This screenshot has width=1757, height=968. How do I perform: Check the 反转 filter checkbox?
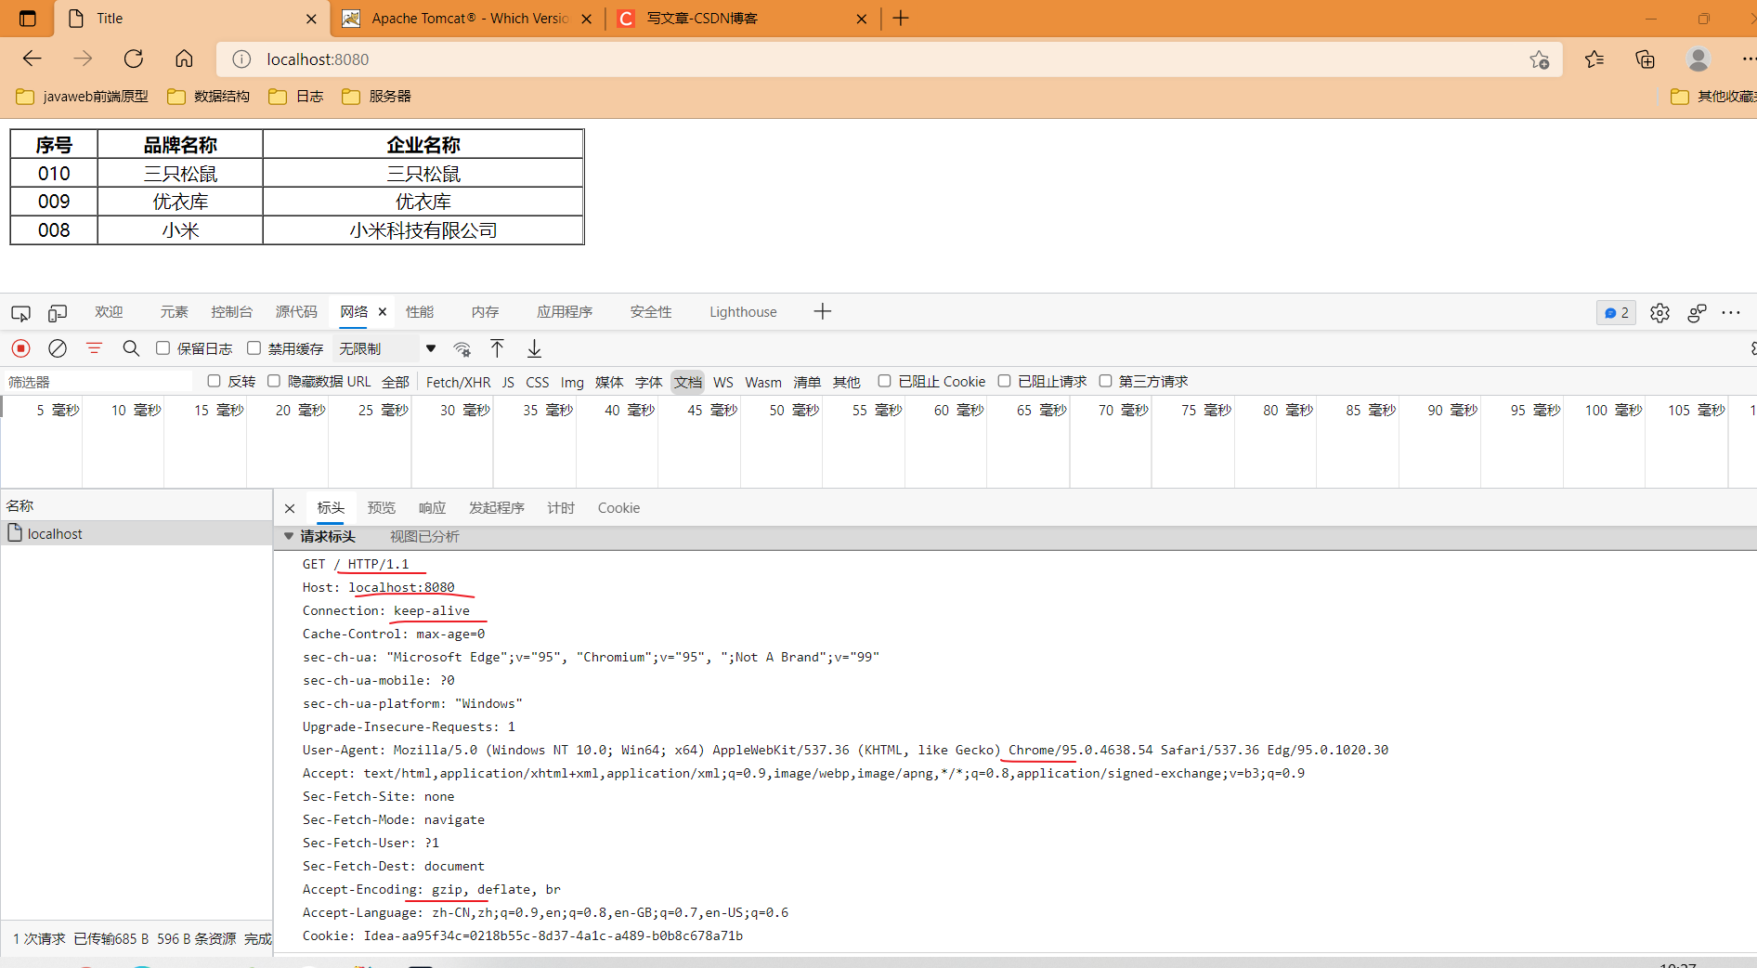coord(214,381)
